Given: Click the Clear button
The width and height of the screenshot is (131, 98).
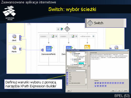Looking at the screenshot, I should 113,91.
